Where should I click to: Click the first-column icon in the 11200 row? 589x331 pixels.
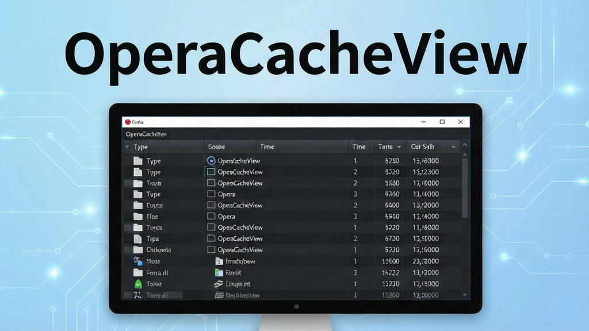[x=137, y=295]
